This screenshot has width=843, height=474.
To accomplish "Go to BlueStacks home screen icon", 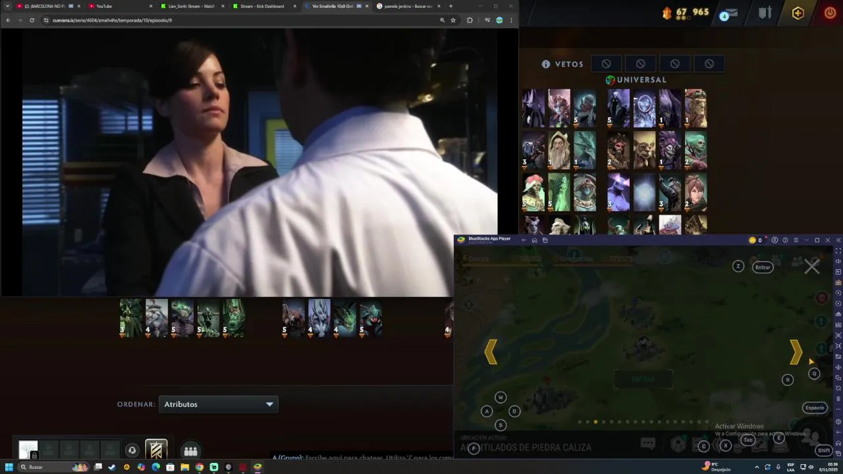I will point(534,240).
